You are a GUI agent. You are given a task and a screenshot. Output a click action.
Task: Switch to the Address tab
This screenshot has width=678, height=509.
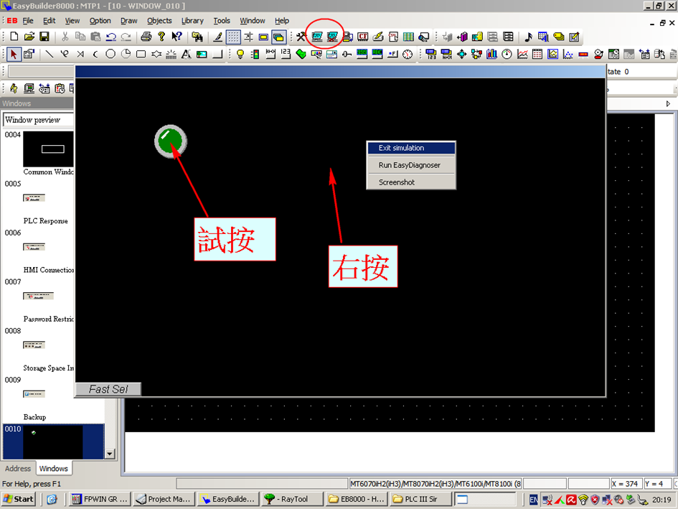click(17, 468)
